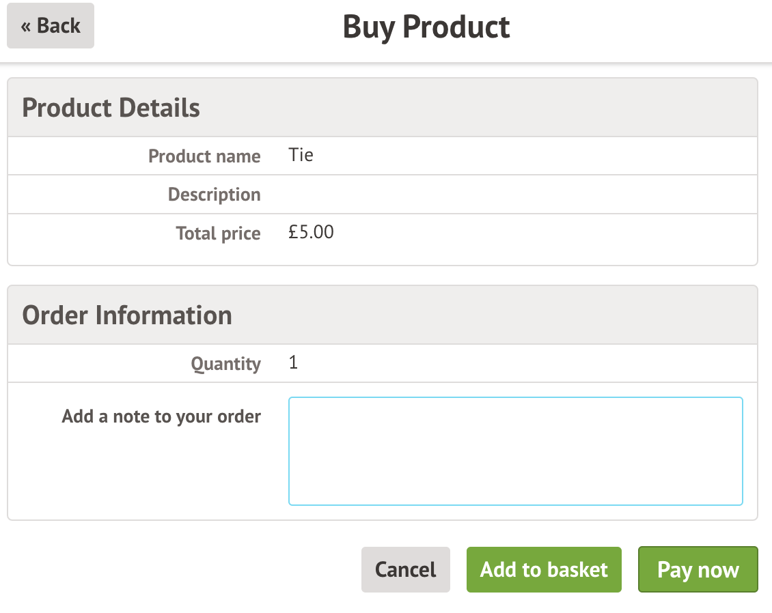Image resolution: width=772 pixels, height=613 pixels.
Task: Click the pound sign in the total price
Action: point(293,232)
